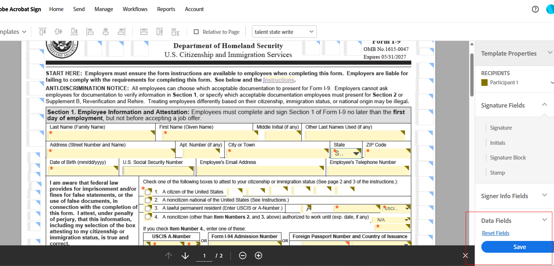This screenshot has height=266, width=554.
Task: Zoom in with the plus icon
Action: 259,255
